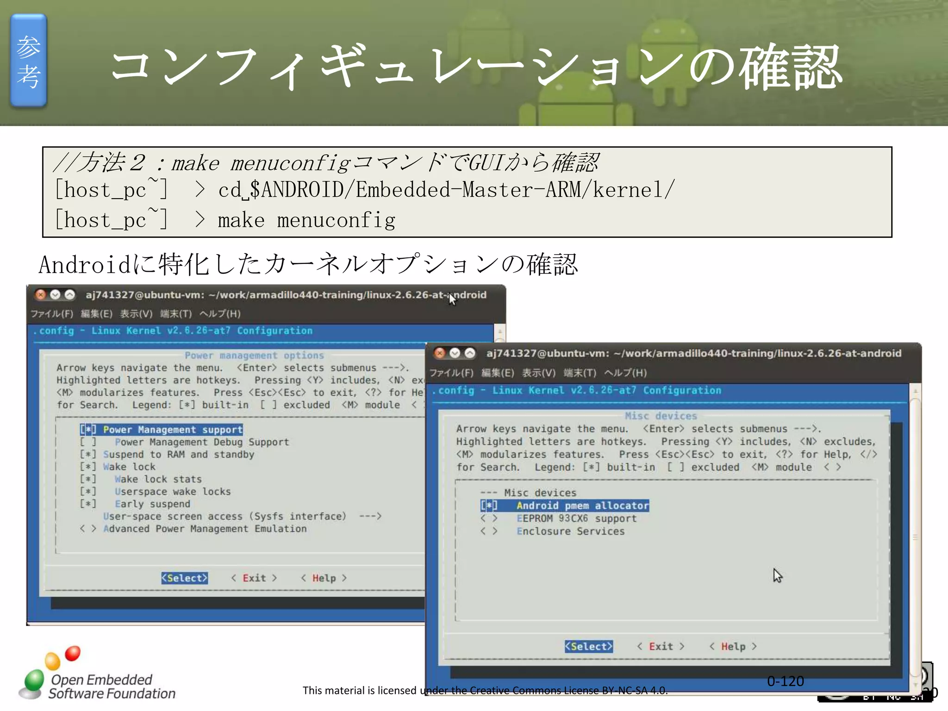Click Help button in Misc devices dialog
The height and width of the screenshot is (711, 948).
click(x=733, y=647)
